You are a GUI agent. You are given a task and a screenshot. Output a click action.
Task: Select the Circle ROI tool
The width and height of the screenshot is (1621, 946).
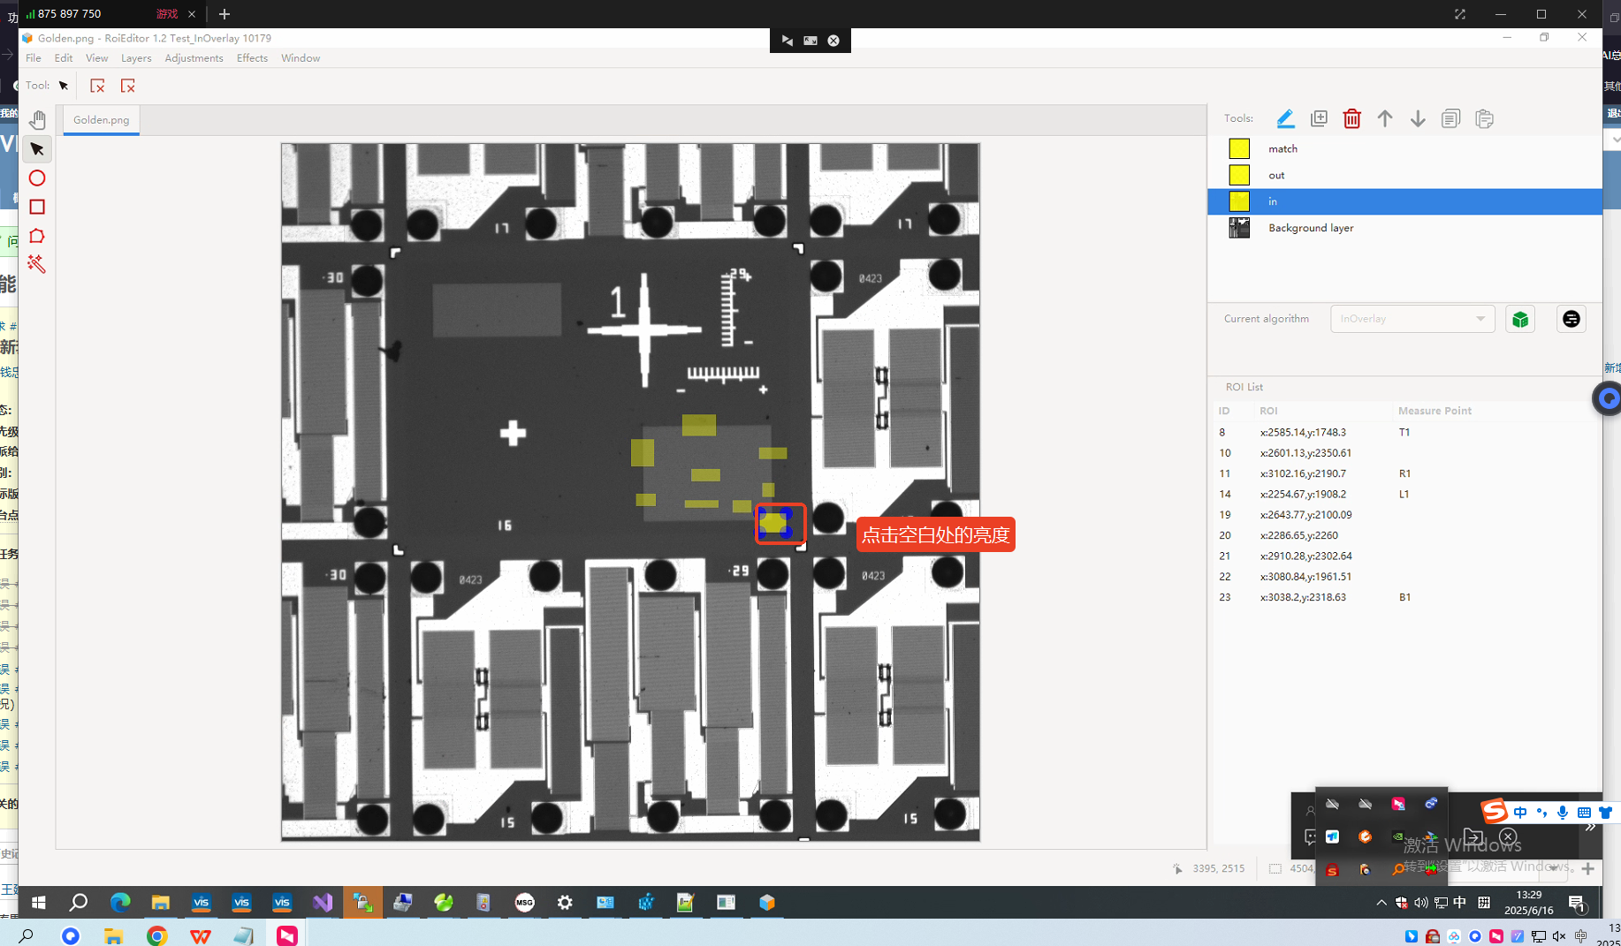37,178
